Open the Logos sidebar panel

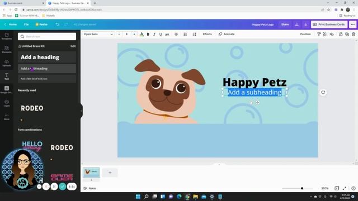pyautogui.click(x=7, y=103)
